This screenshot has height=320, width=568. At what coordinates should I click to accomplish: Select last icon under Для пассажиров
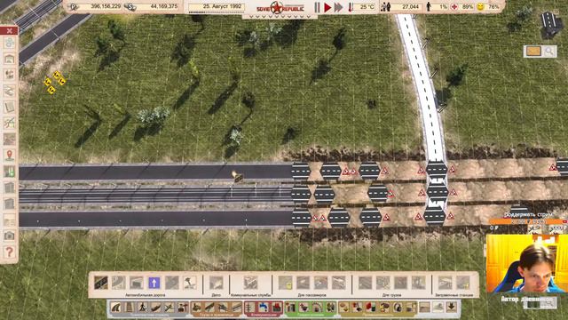click(x=339, y=283)
